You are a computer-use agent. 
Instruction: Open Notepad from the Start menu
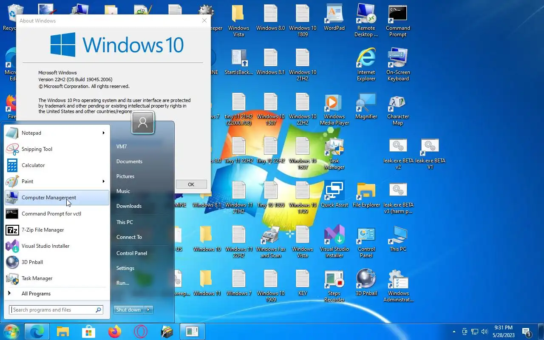pyautogui.click(x=57, y=133)
